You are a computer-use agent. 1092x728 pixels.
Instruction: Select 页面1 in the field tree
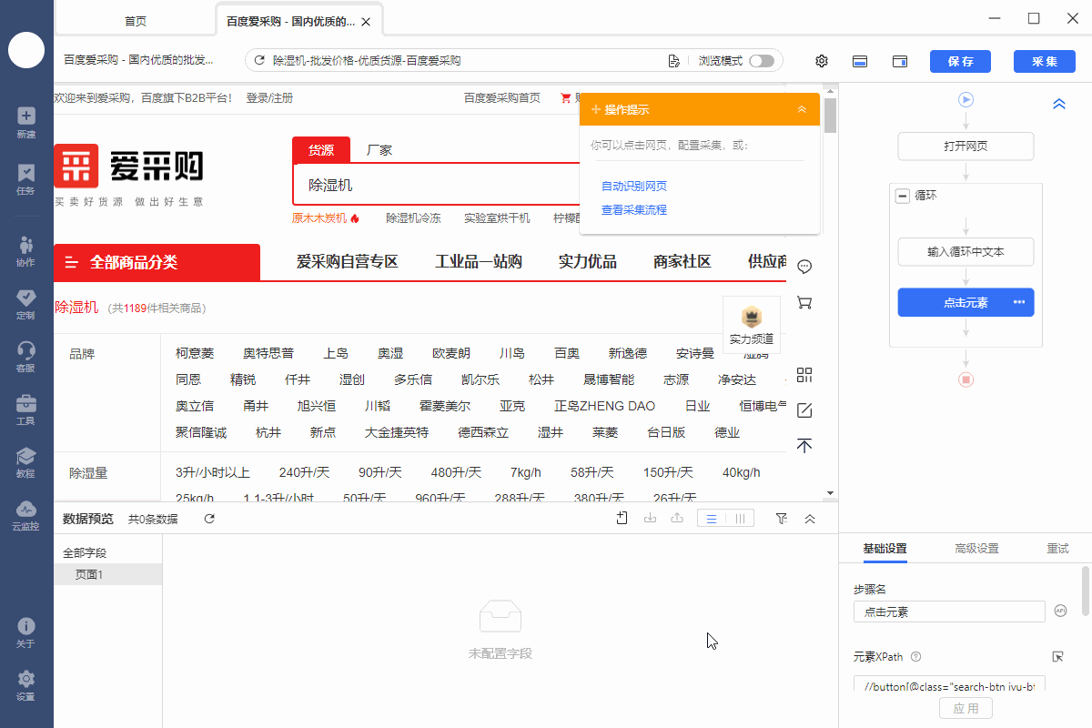click(108, 574)
